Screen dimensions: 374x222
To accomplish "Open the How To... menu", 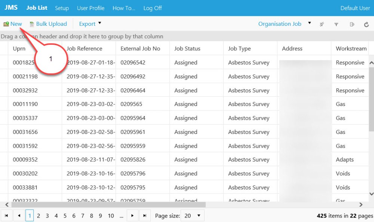I will point(124,8).
